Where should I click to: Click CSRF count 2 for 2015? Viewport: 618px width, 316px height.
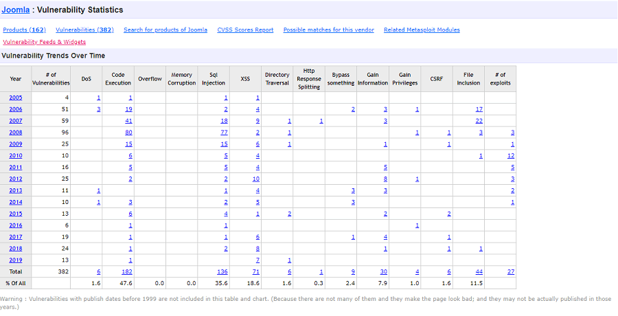pos(449,214)
